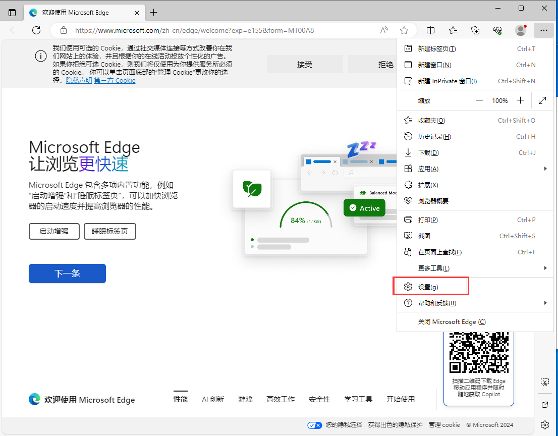Click the green leaf efficiency icon card

click(x=252, y=189)
